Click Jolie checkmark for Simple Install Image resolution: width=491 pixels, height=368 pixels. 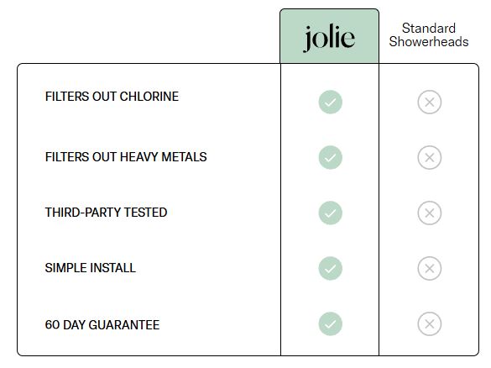[330, 268]
